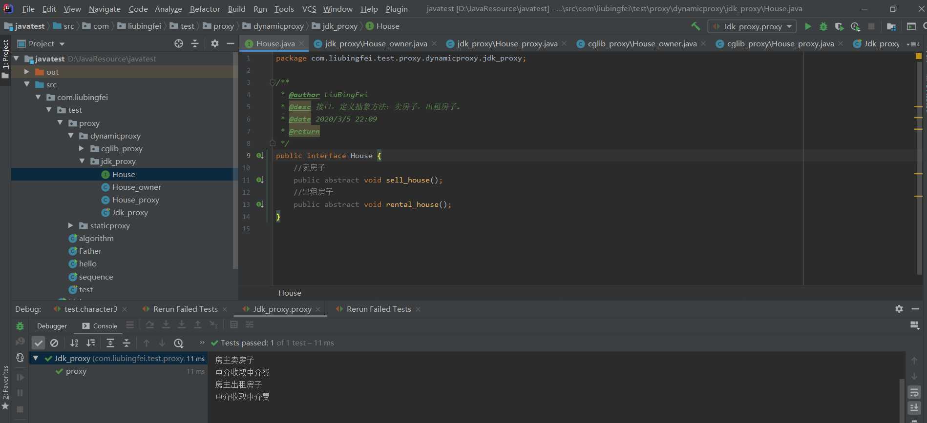Run with Coverage shield icon
This screenshot has height=423, width=927.
coord(839,26)
